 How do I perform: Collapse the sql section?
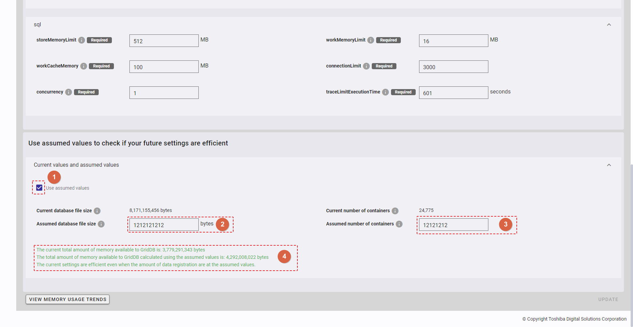pos(609,25)
